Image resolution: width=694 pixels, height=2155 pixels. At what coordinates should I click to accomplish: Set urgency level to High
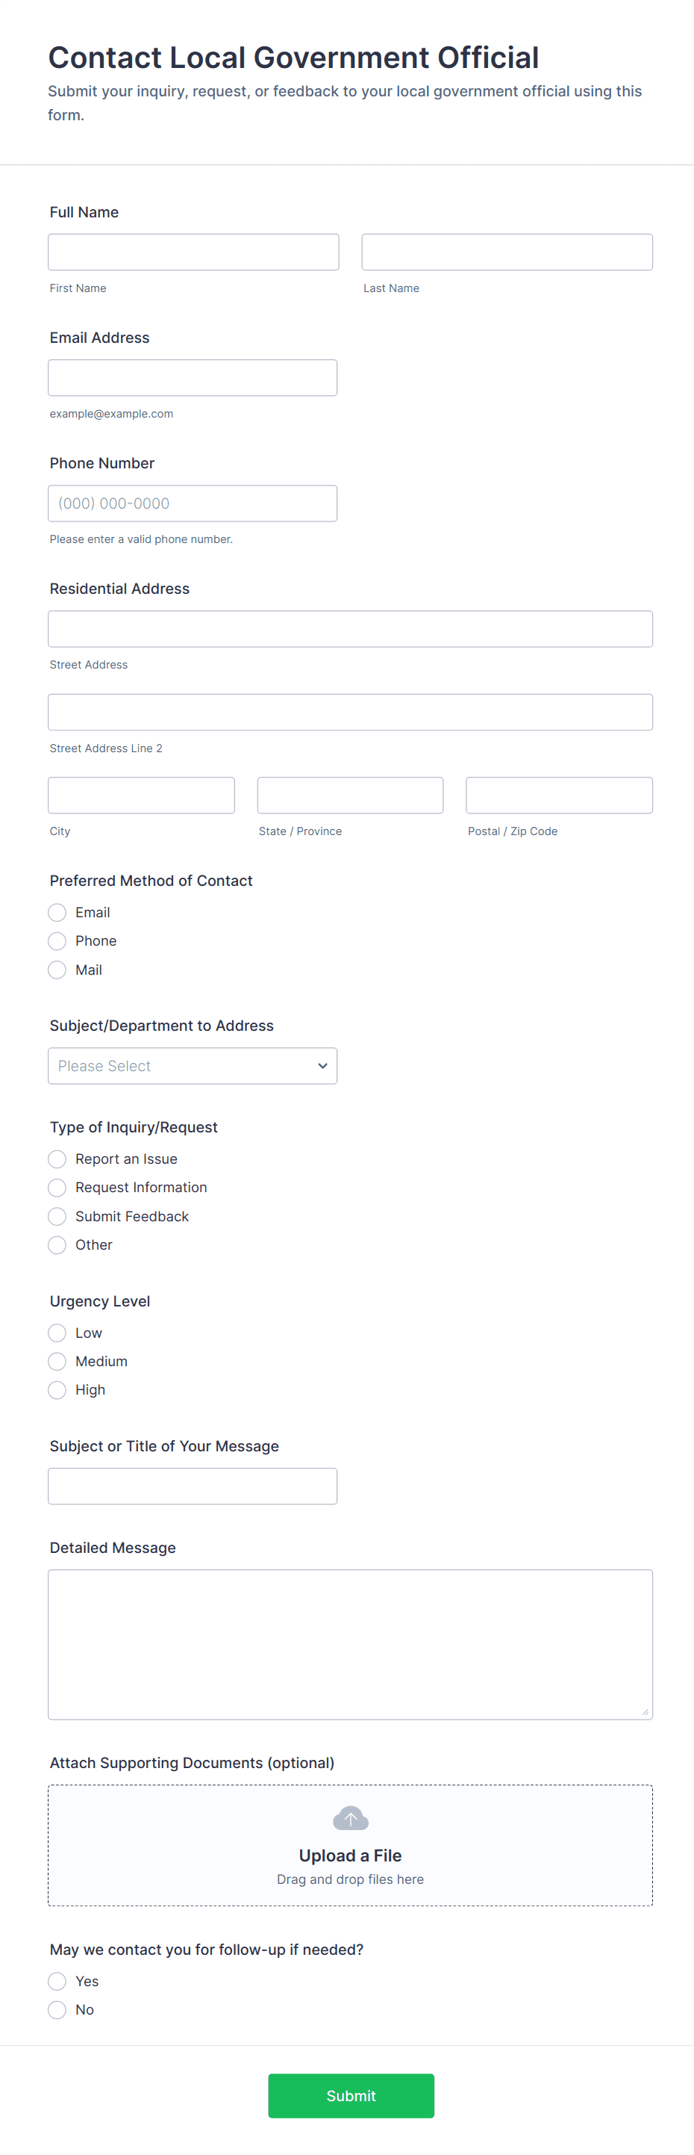[x=57, y=1389]
